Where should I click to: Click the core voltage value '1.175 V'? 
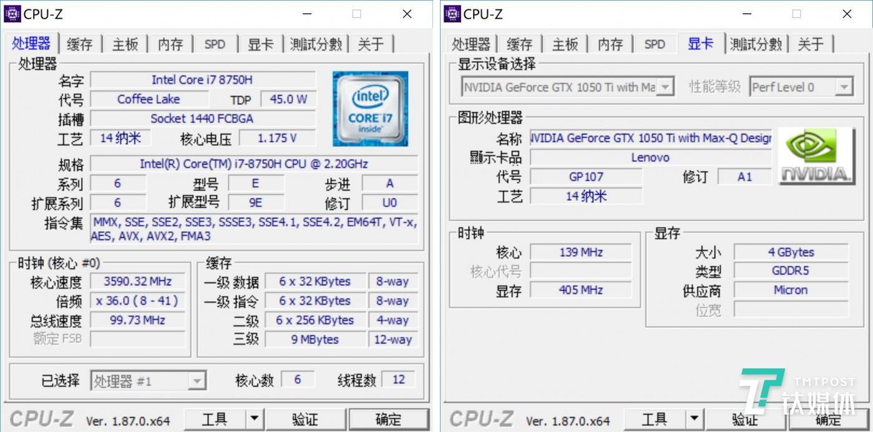tap(277, 138)
